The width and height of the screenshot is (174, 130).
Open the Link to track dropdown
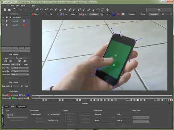click(x=20, y=74)
